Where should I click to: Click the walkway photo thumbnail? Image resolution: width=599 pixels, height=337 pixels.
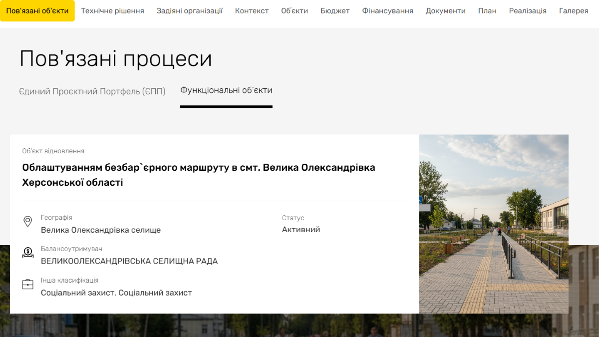point(493,224)
